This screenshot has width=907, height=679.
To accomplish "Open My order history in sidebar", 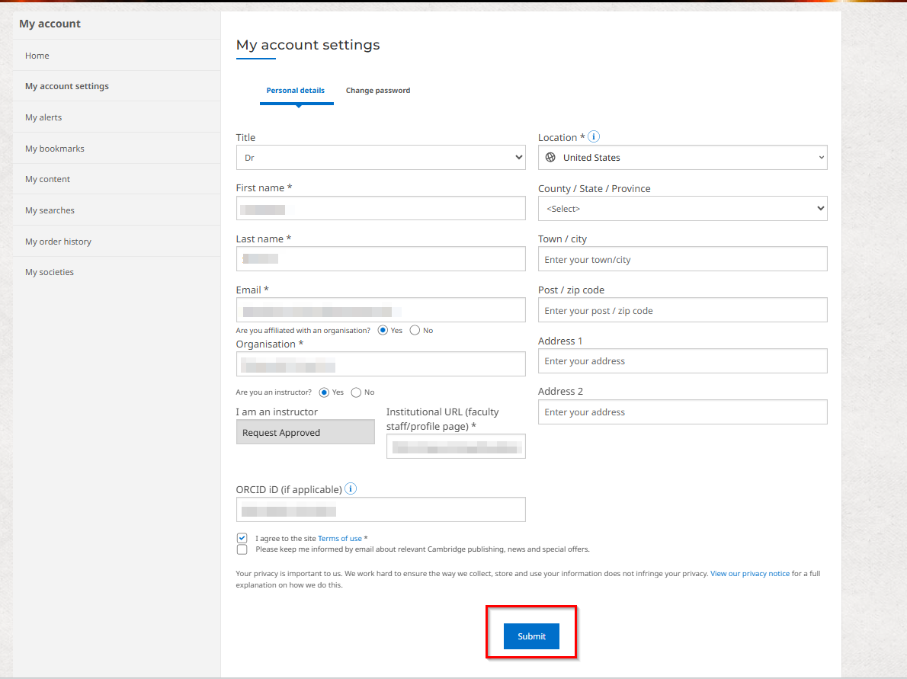I will (117, 242).
